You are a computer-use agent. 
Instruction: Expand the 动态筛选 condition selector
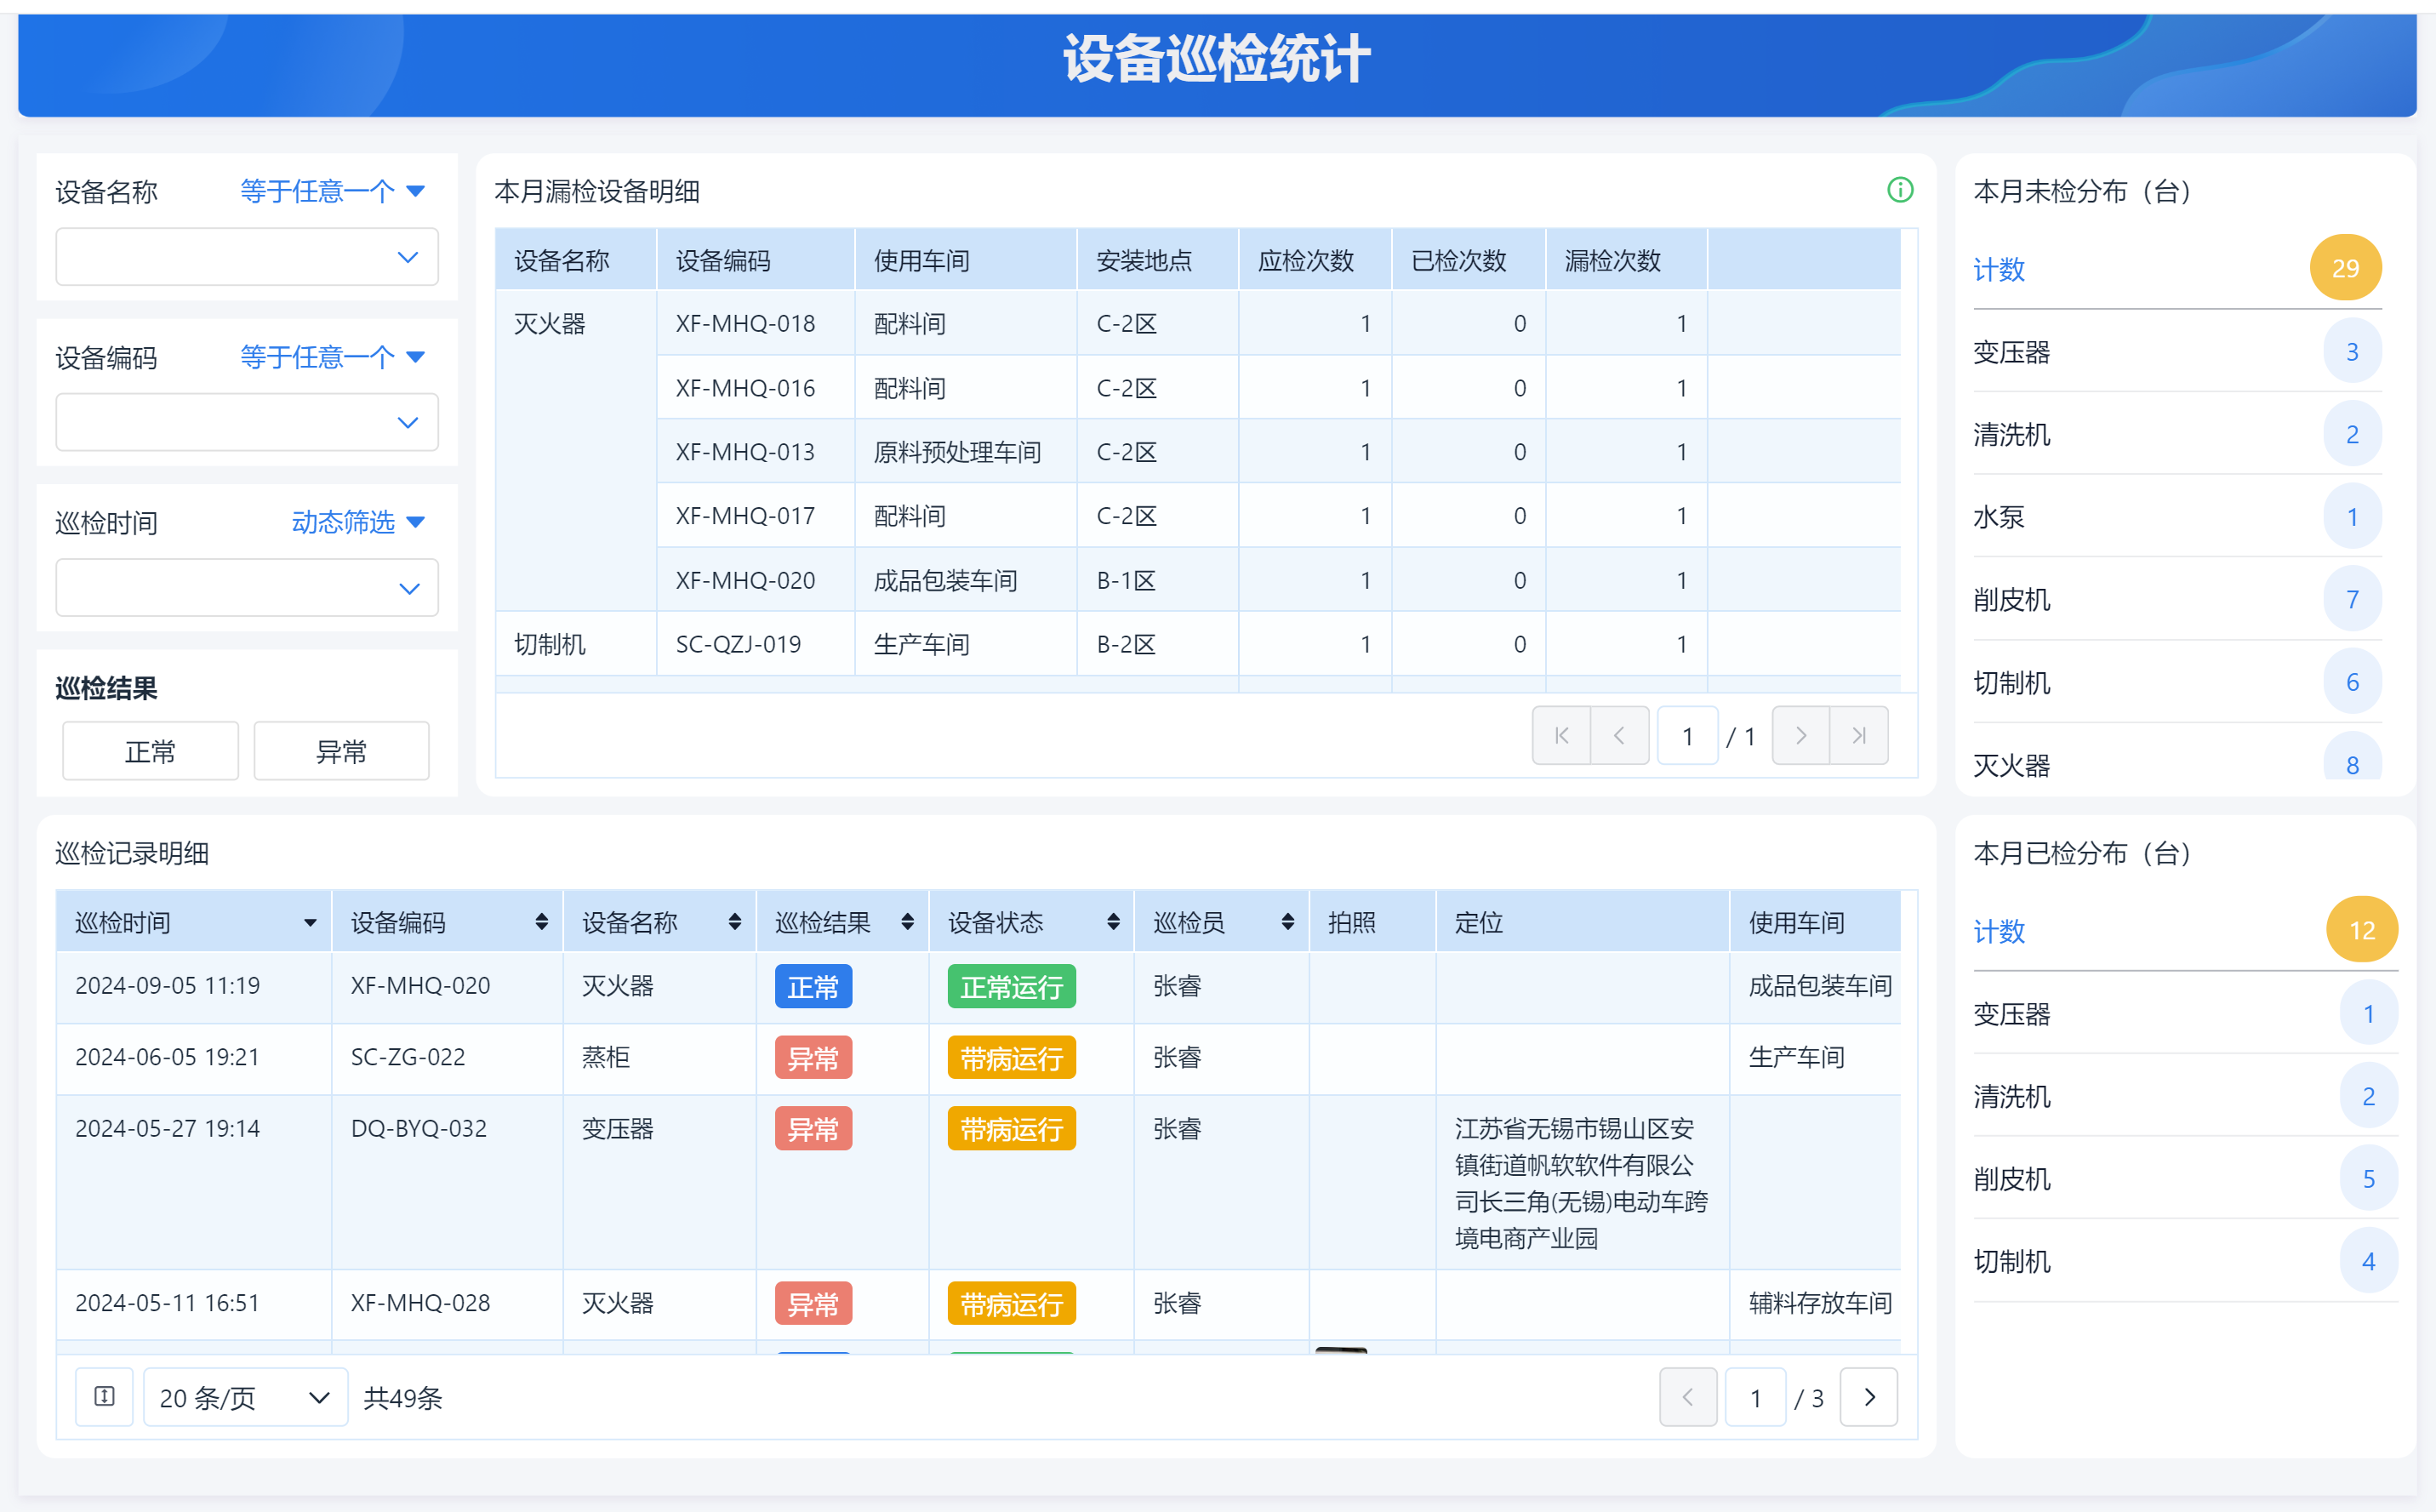358,522
